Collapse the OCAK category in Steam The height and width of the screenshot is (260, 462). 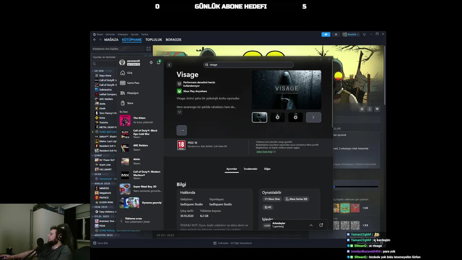click(x=93, y=174)
